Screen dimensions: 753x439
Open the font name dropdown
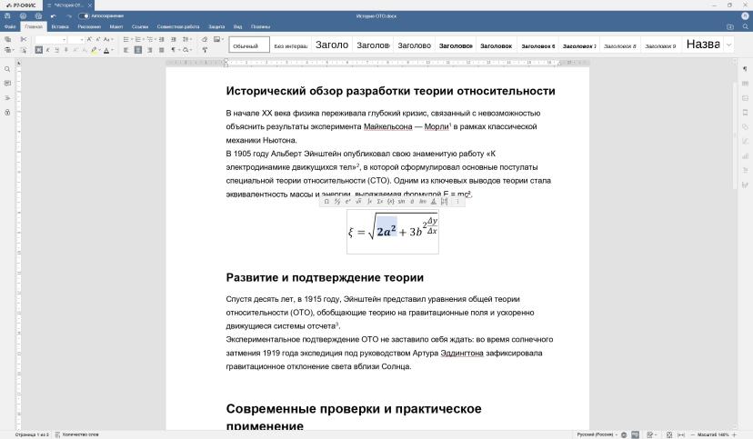pyautogui.click(x=64, y=39)
